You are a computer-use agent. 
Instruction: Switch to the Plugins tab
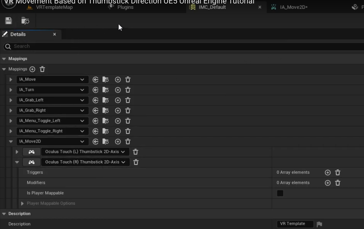coord(121,7)
